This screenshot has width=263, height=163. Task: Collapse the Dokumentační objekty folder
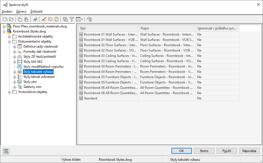[x=9, y=42]
